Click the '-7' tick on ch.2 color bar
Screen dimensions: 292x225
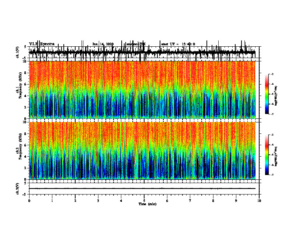pyautogui.click(x=272, y=175)
